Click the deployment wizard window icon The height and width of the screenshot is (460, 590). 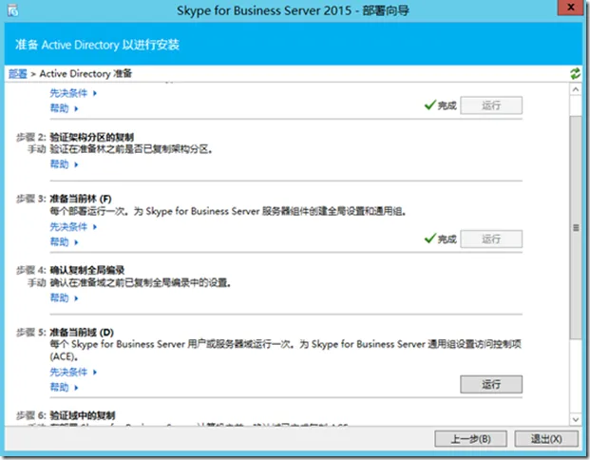12,10
